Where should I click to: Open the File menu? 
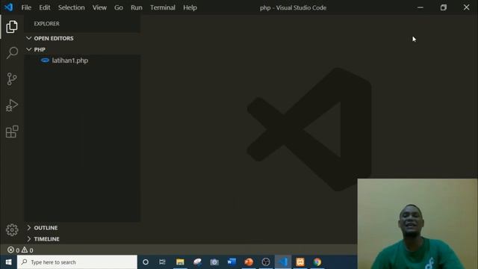click(26, 7)
